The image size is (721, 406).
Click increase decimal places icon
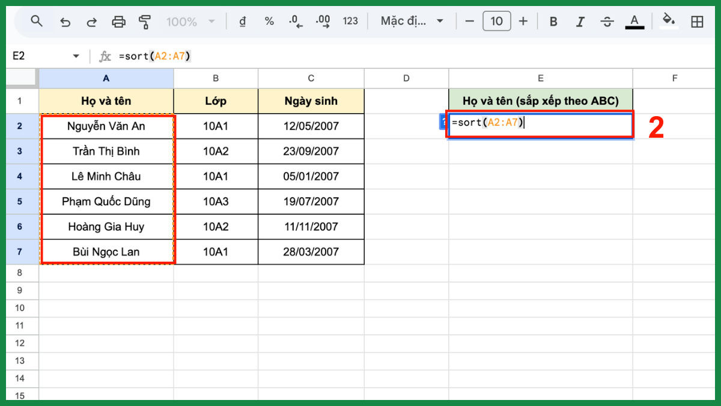point(323,22)
